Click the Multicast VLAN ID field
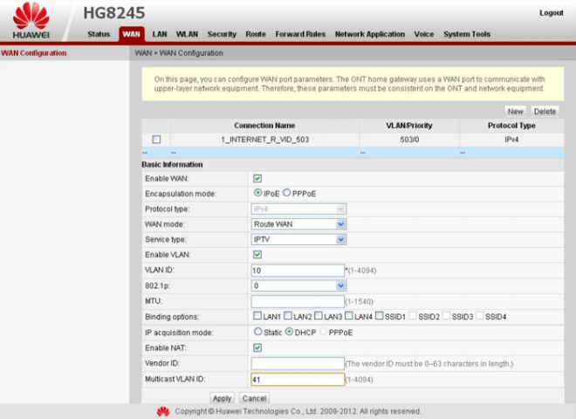 pos(298,380)
